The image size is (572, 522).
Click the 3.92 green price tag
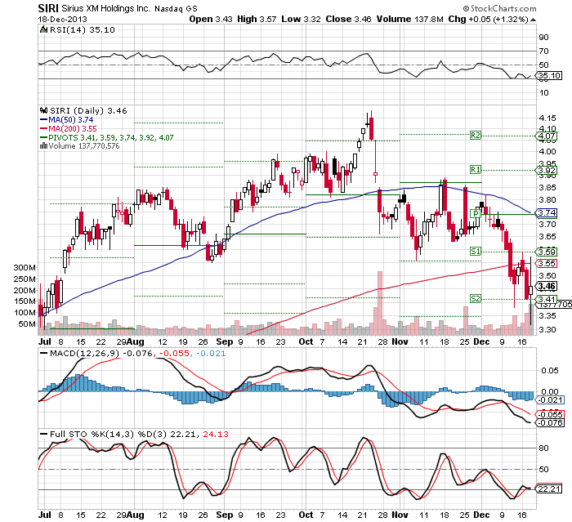tap(547, 171)
